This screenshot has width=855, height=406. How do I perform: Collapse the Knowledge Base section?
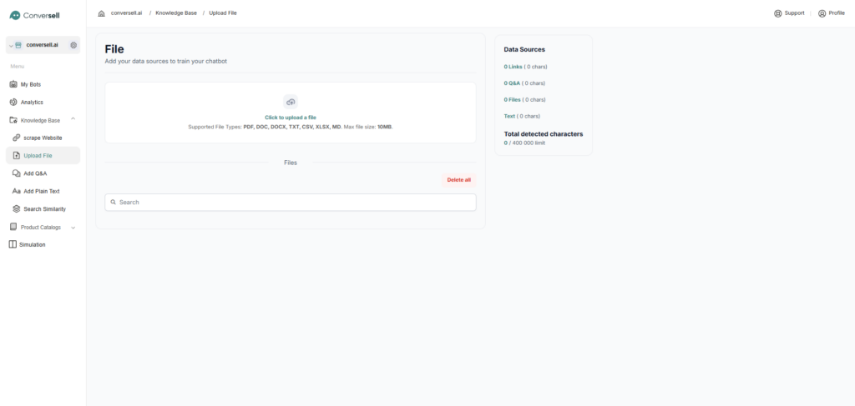tap(73, 120)
